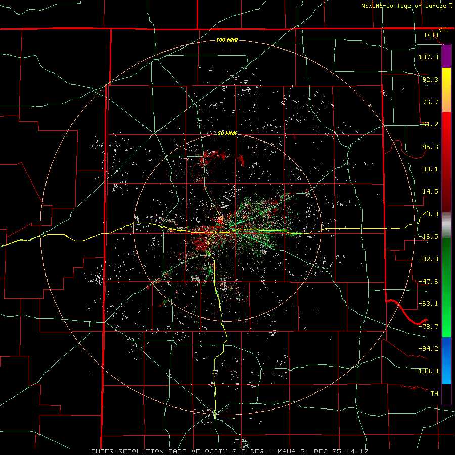455x455 pixels.
Task: Pick the purple segment of velocity color bar
Action: click(x=446, y=56)
